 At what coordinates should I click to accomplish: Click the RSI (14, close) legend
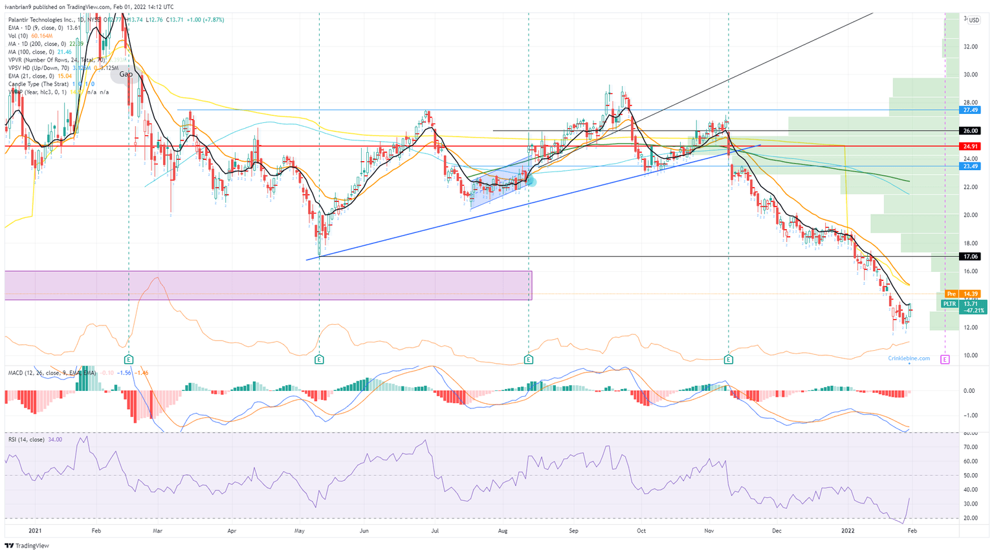35,439
